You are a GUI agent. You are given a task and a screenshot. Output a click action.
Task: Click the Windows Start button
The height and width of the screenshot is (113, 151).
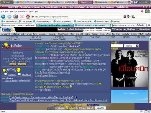coord(7,2)
